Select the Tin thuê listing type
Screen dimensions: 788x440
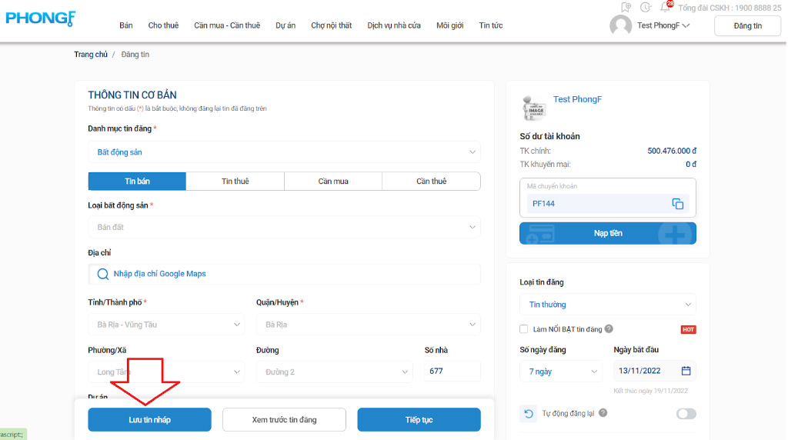click(235, 182)
